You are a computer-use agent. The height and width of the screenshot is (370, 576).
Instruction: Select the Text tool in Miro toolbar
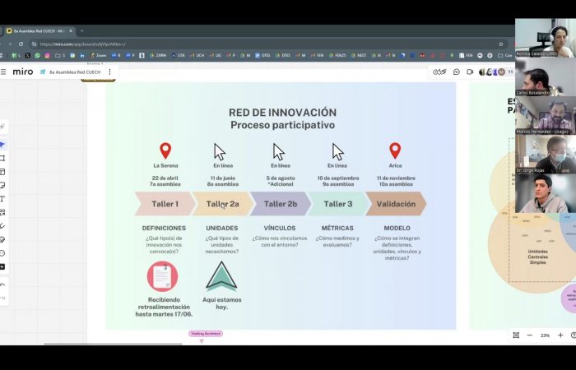2,198
